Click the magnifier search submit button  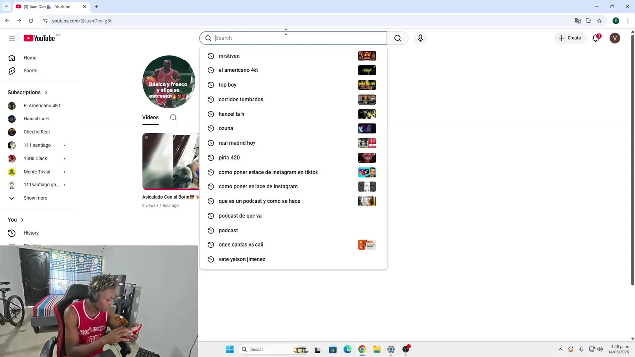pos(398,38)
